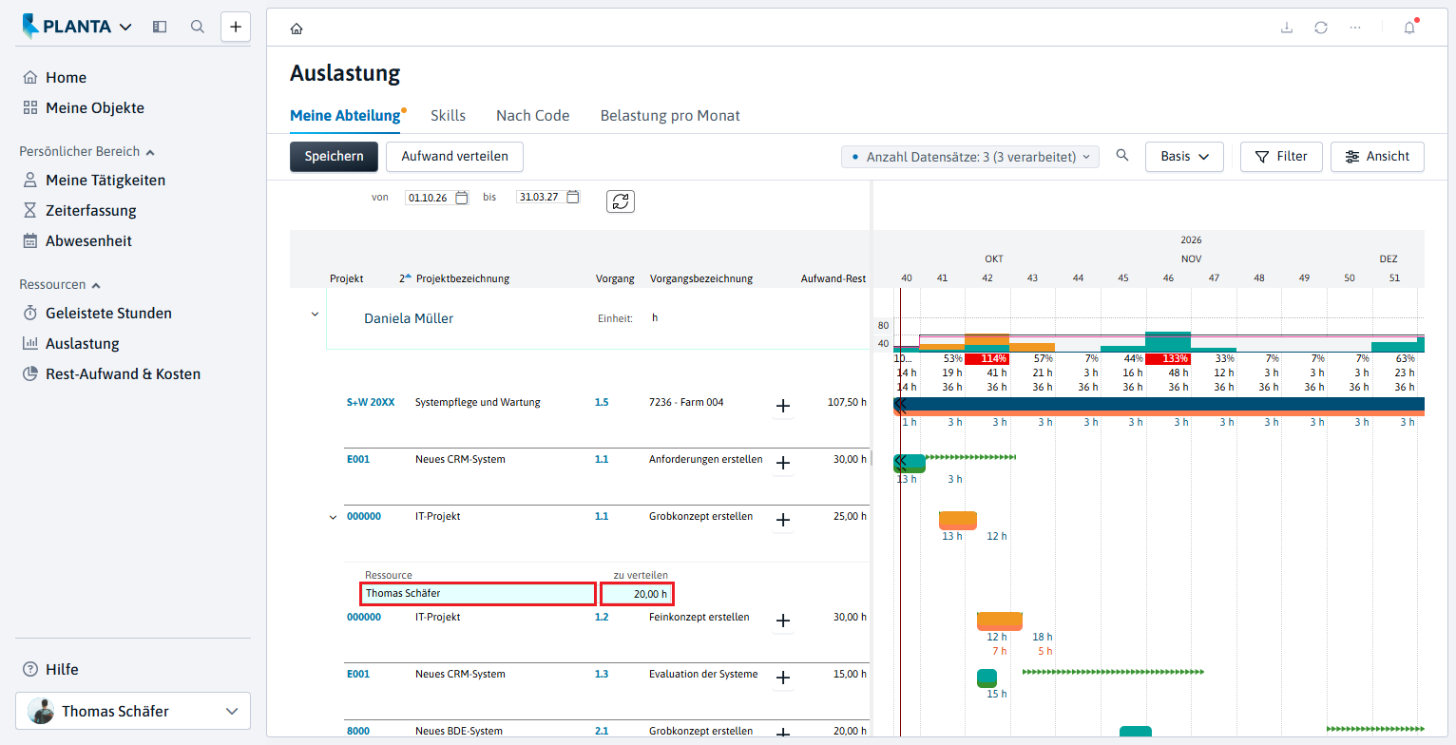Collapse the Daniela Müller resource row
1456x745 pixels.
point(315,315)
